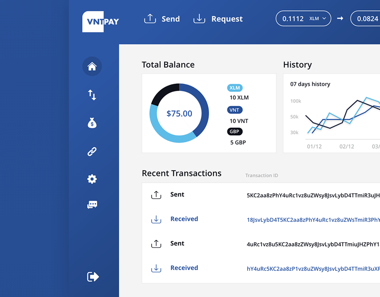380x297 pixels.
Task: Click the Recent Transactions heading
Action: coord(182,173)
